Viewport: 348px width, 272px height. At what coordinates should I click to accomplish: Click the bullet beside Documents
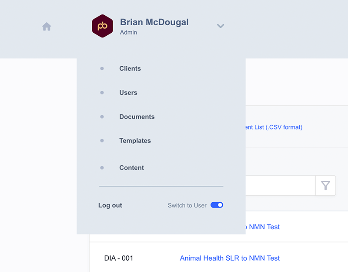pyautogui.click(x=102, y=117)
